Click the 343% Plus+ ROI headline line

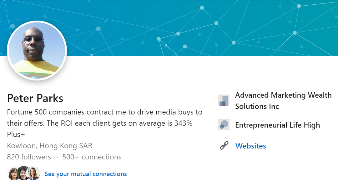[100, 129]
